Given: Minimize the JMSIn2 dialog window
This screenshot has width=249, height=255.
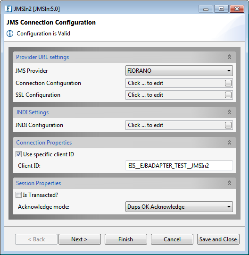Looking at the screenshot, I should 206,9.
